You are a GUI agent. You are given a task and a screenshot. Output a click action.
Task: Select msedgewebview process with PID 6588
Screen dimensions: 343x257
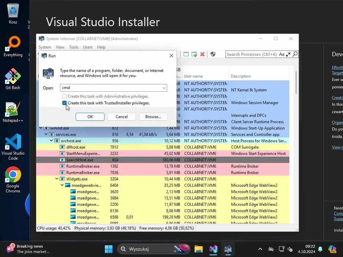click(x=163, y=217)
